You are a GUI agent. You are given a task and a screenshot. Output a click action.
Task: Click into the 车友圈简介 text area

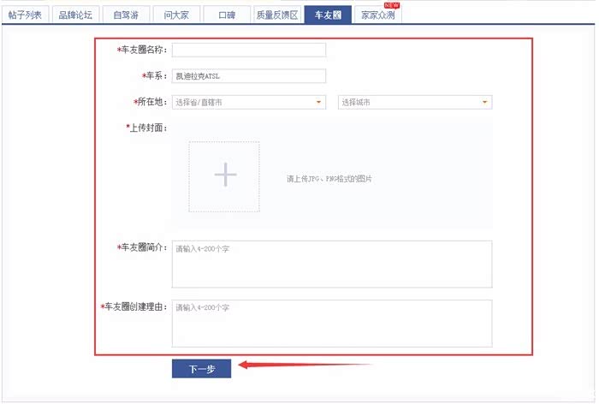click(x=331, y=264)
